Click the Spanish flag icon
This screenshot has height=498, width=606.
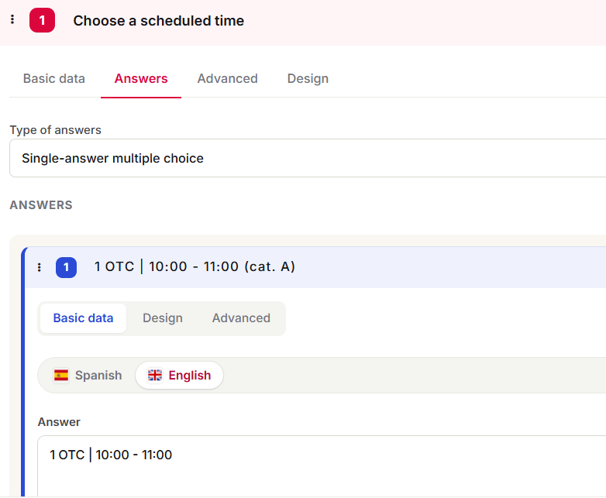coord(61,375)
